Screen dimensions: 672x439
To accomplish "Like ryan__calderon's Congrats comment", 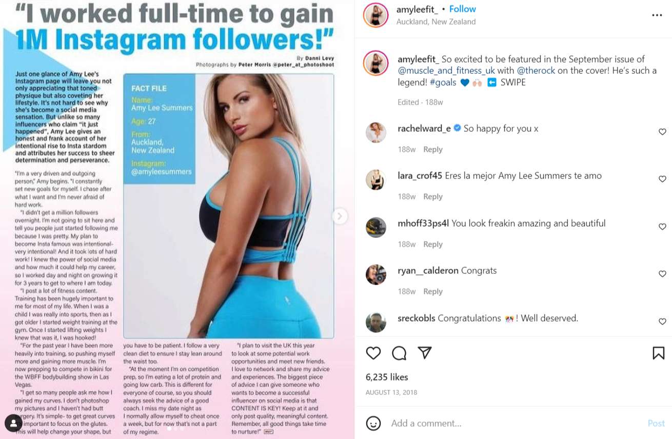I will click(x=662, y=274).
